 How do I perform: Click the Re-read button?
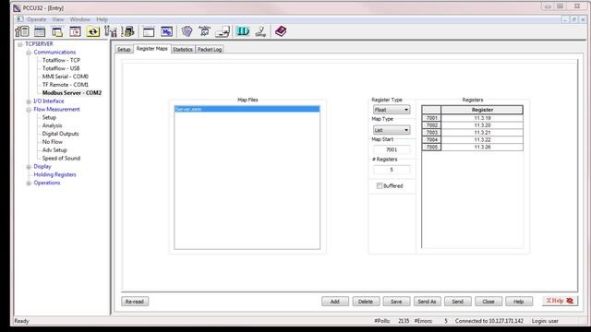point(135,302)
